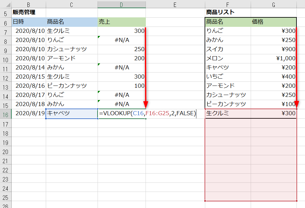
Task: Click the 価格 header cell
Action: coord(274,22)
